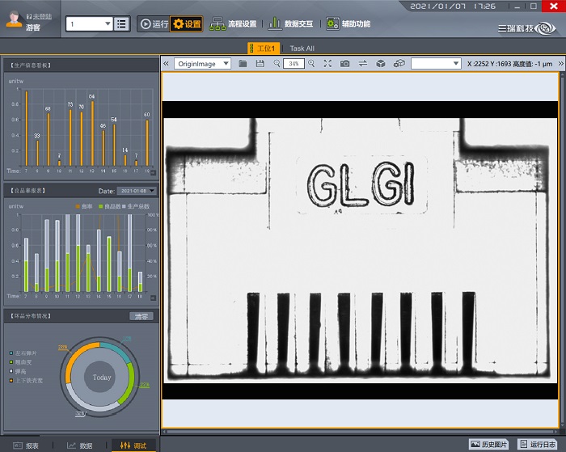Zoom in using the plus magnifier
566x452 pixels.
pyautogui.click(x=311, y=63)
